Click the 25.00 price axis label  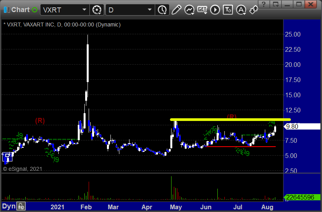292,34
